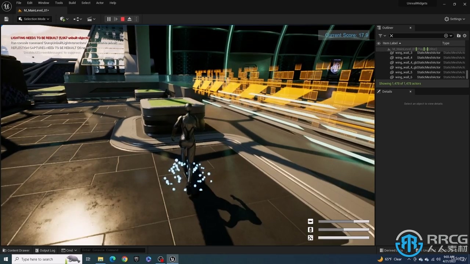Open the Tools menu

point(59,3)
